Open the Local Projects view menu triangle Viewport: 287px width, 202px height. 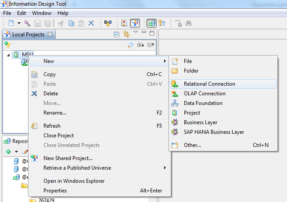[x=136, y=32]
